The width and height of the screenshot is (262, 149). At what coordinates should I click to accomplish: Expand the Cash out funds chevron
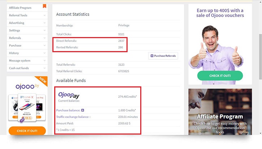pyautogui.click(x=44, y=68)
